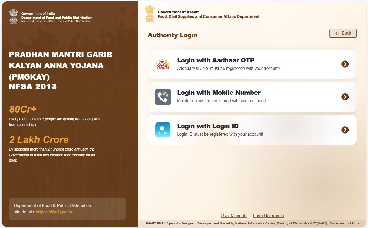The height and width of the screenshot is (228, 368).
Task: Go back using the Back button
Action: [343, 33]
